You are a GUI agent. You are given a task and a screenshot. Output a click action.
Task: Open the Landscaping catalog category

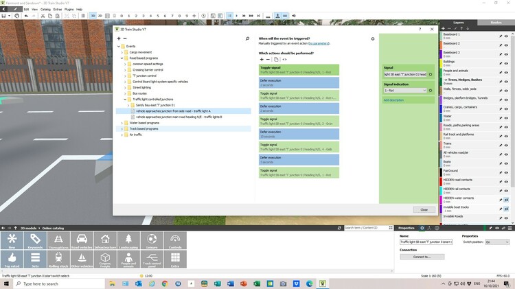128,240
